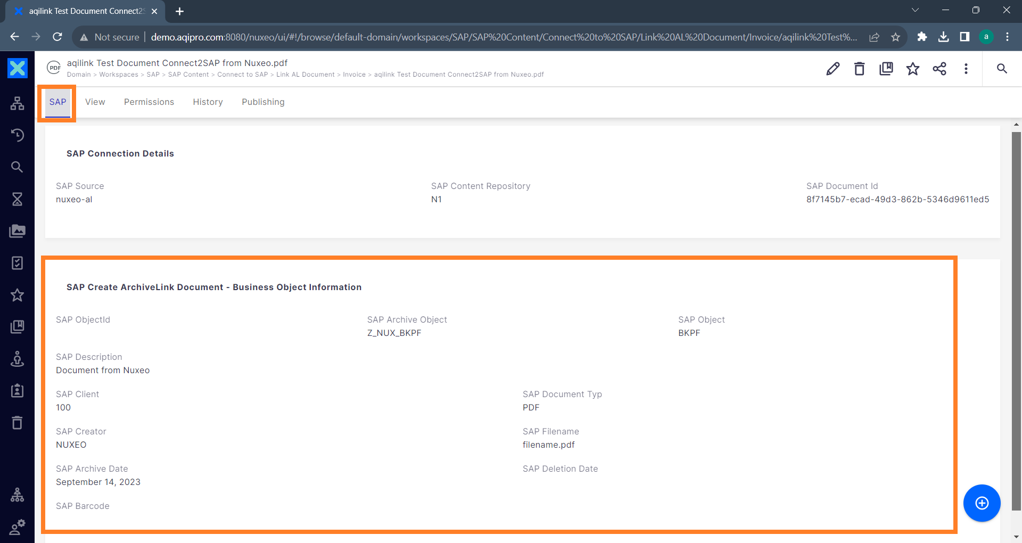Bookmark this page star icon

[x=895, y=37]
